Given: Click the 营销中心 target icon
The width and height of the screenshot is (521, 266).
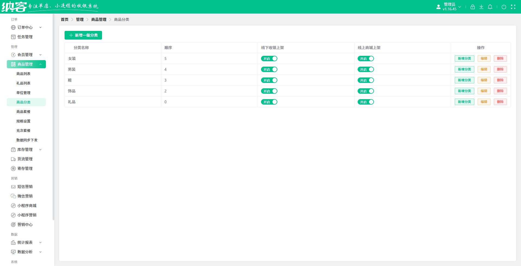Looking at the screenshot, I should point(13,225).
